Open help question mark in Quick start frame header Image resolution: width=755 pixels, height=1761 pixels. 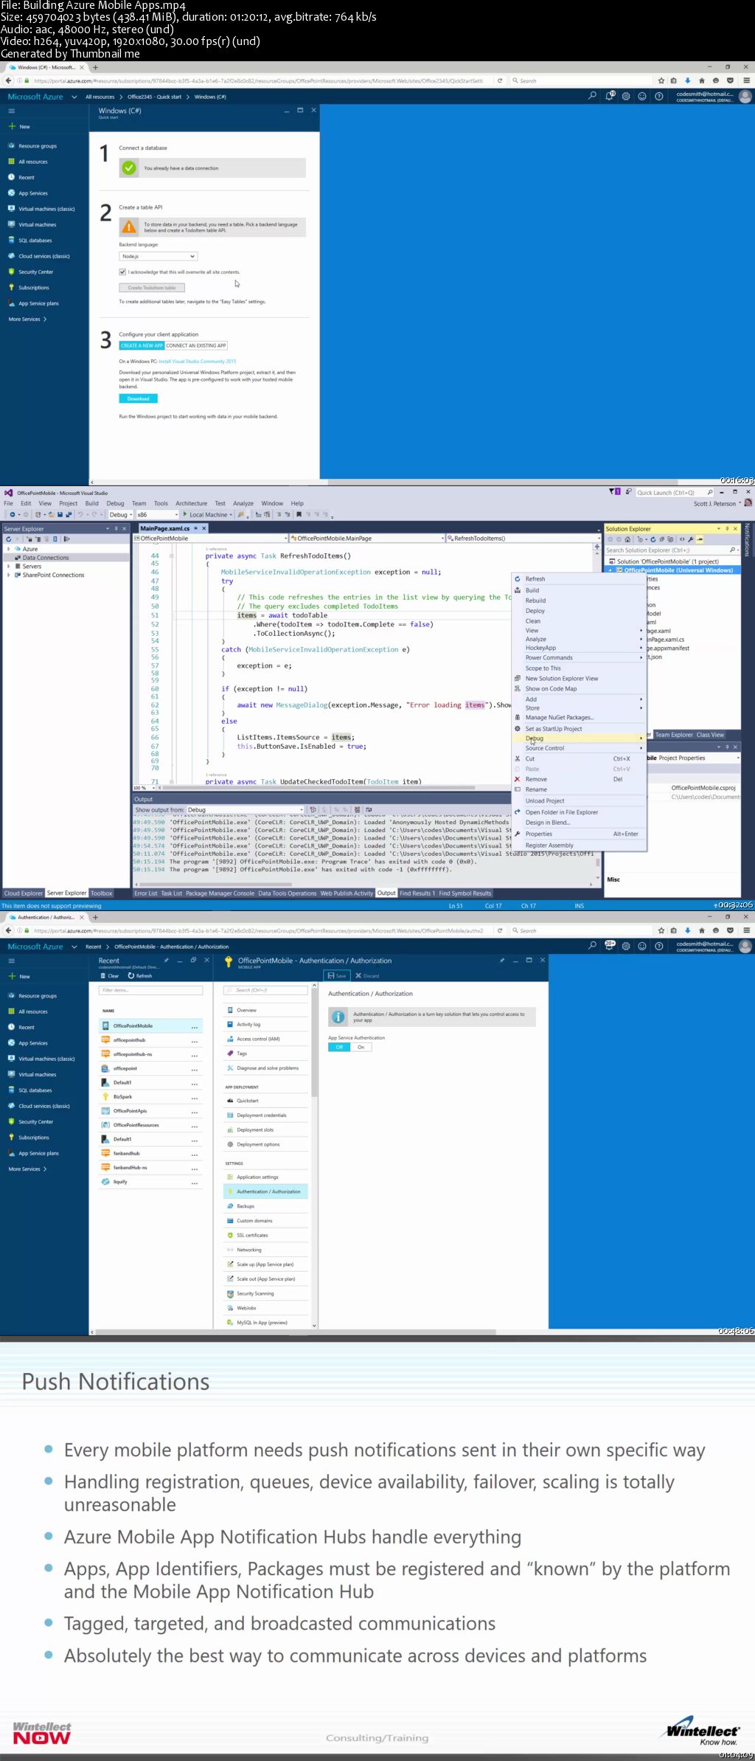[x=659, y=96]
